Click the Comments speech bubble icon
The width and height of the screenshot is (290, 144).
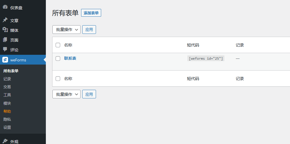point(5,49)
